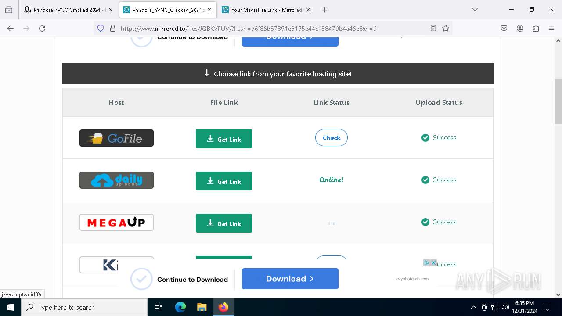This screenshot has width=562, height=316.
Task: Close the Your MediaFire Link tab
Action: [x=308, y=10]
